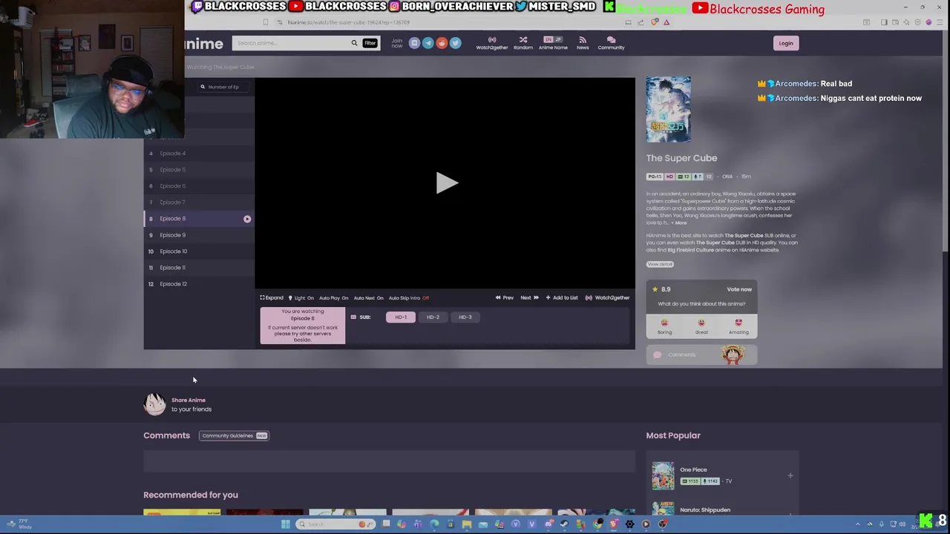Add this anime to list
Screen dimensions: 950x534
(x=562, y=297)
